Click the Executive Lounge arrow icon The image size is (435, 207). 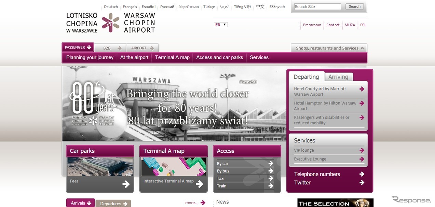(x=362, y=159)
